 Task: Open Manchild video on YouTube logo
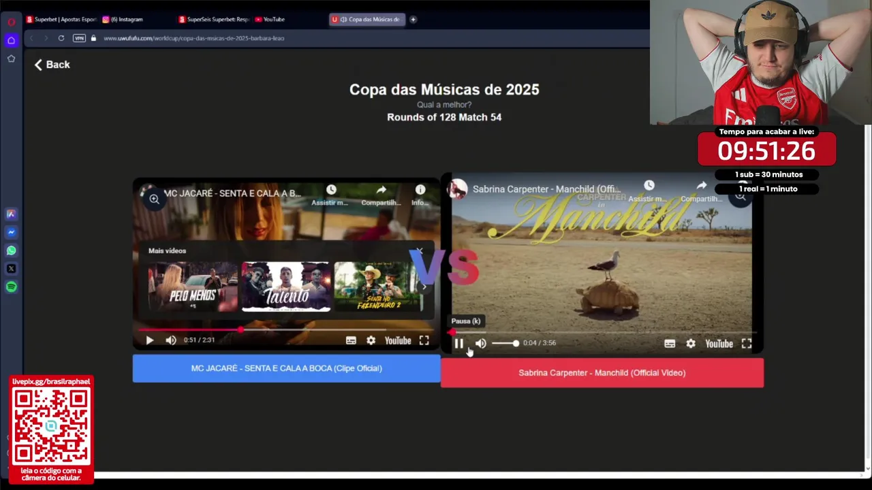719,344
